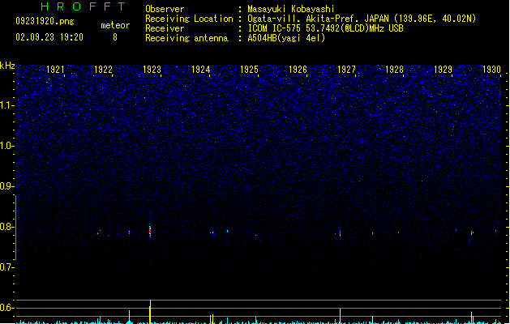Click the meteor count value 8
This screenshot has height=324, width=510.
pos(115,37)
